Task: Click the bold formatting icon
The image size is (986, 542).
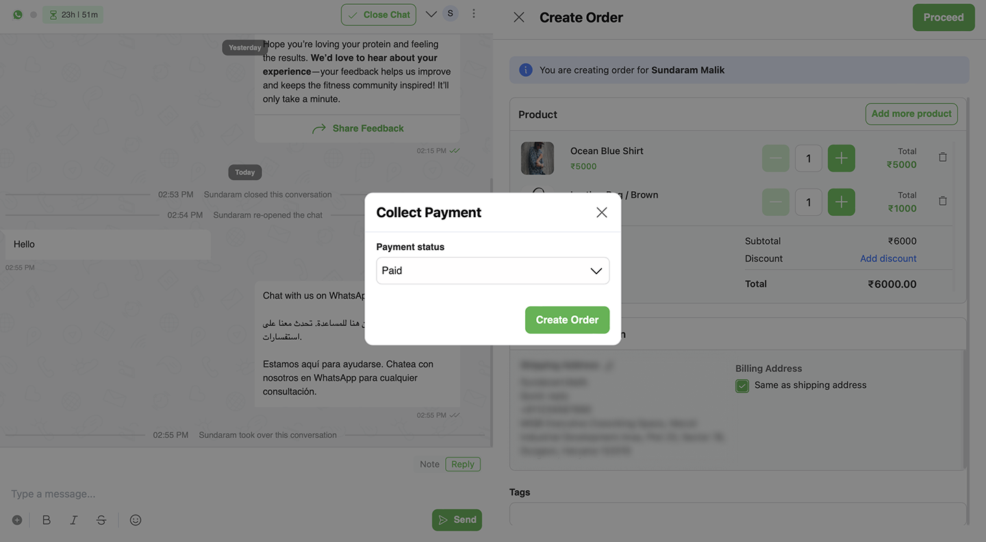Action: pyautogui.click(x=47, y=520)
